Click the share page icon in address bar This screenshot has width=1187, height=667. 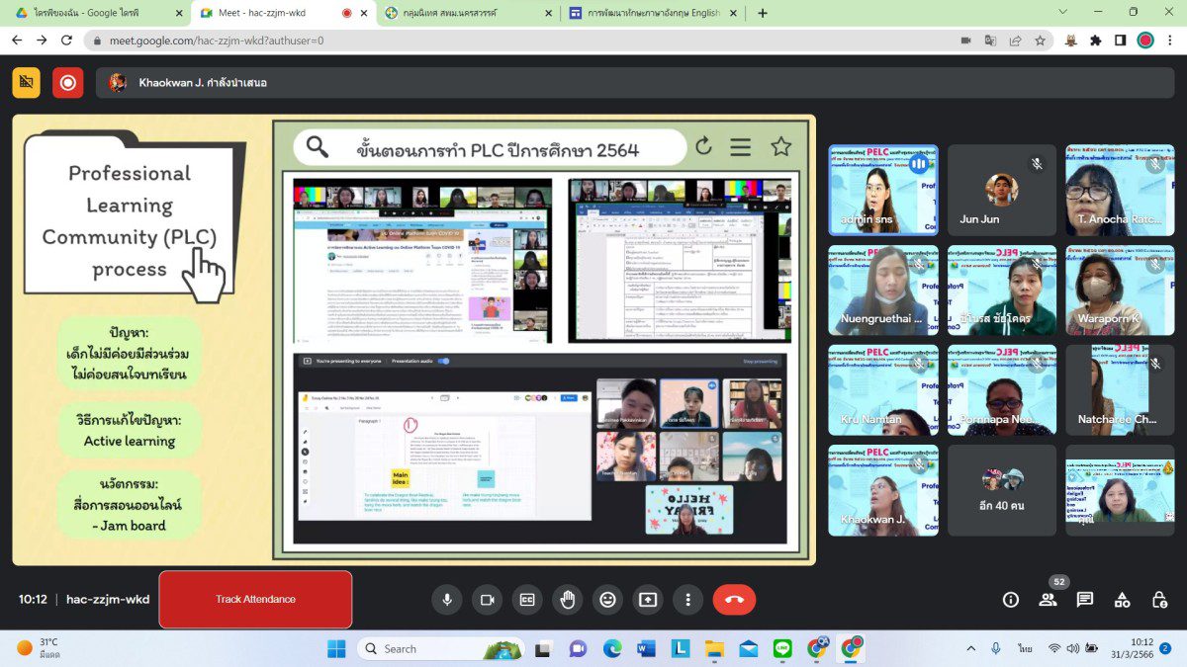pyautogui.click(x=1015, y=41)
